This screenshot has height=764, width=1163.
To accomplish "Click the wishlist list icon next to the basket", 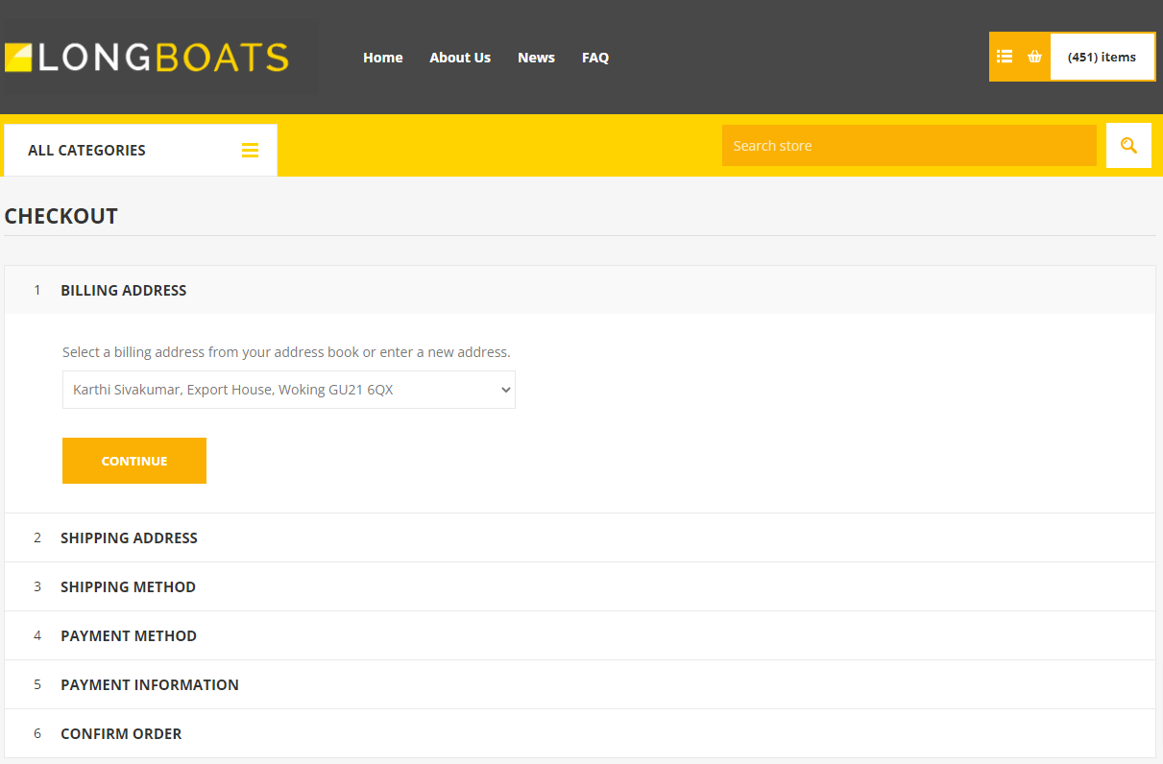I will point(1005,57).
